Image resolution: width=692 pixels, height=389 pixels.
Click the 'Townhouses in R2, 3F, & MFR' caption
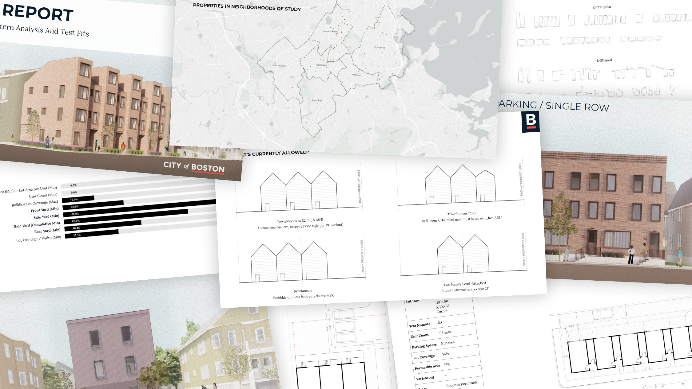300,220
